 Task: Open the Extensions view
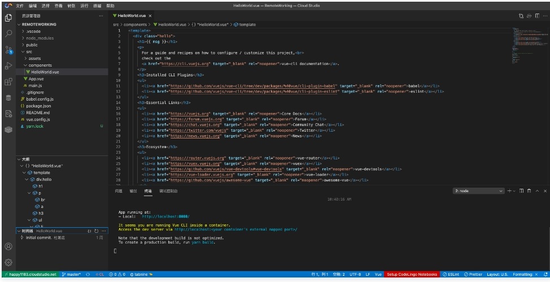coord(8,82)
